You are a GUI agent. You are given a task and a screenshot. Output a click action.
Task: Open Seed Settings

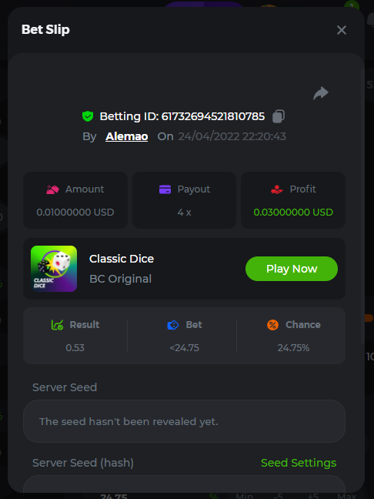tap(299, 463)
